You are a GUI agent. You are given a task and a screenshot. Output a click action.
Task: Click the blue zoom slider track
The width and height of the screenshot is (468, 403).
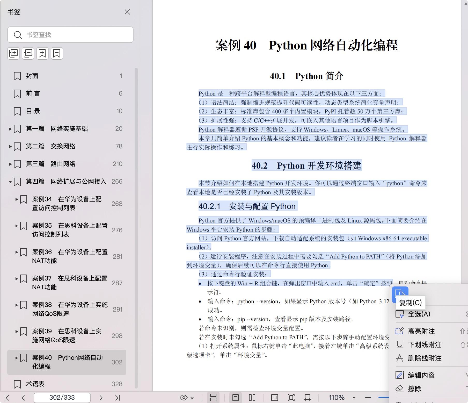click(384, 397)
